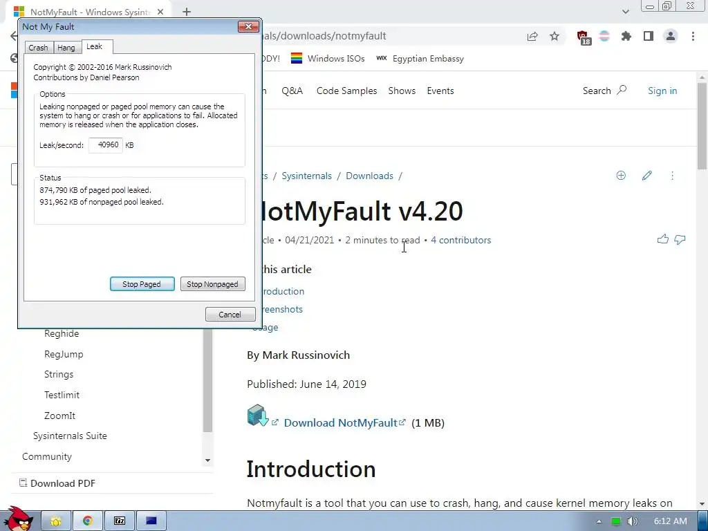708x531 pixels.
Task: Bookmark this page with star icon
Action: point(555,36)
